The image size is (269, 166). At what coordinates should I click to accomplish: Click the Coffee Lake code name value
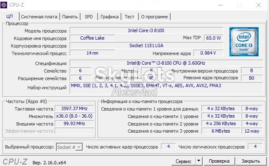92,38
